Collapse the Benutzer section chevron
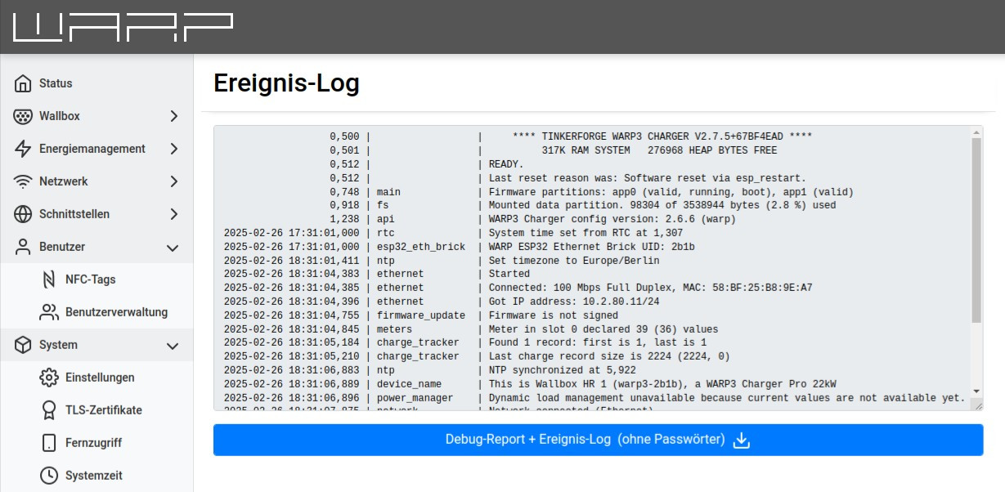This screenshot has width=1005, height=492. click(x=173, y=247)
